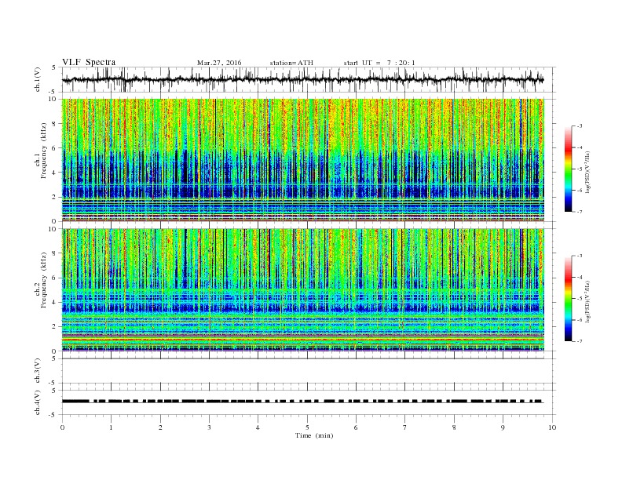Click time axis tick label "1"

point(111,427)
